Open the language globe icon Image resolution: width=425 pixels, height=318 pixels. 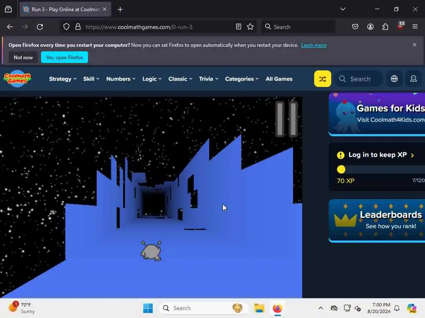click(x=394, y=79)
